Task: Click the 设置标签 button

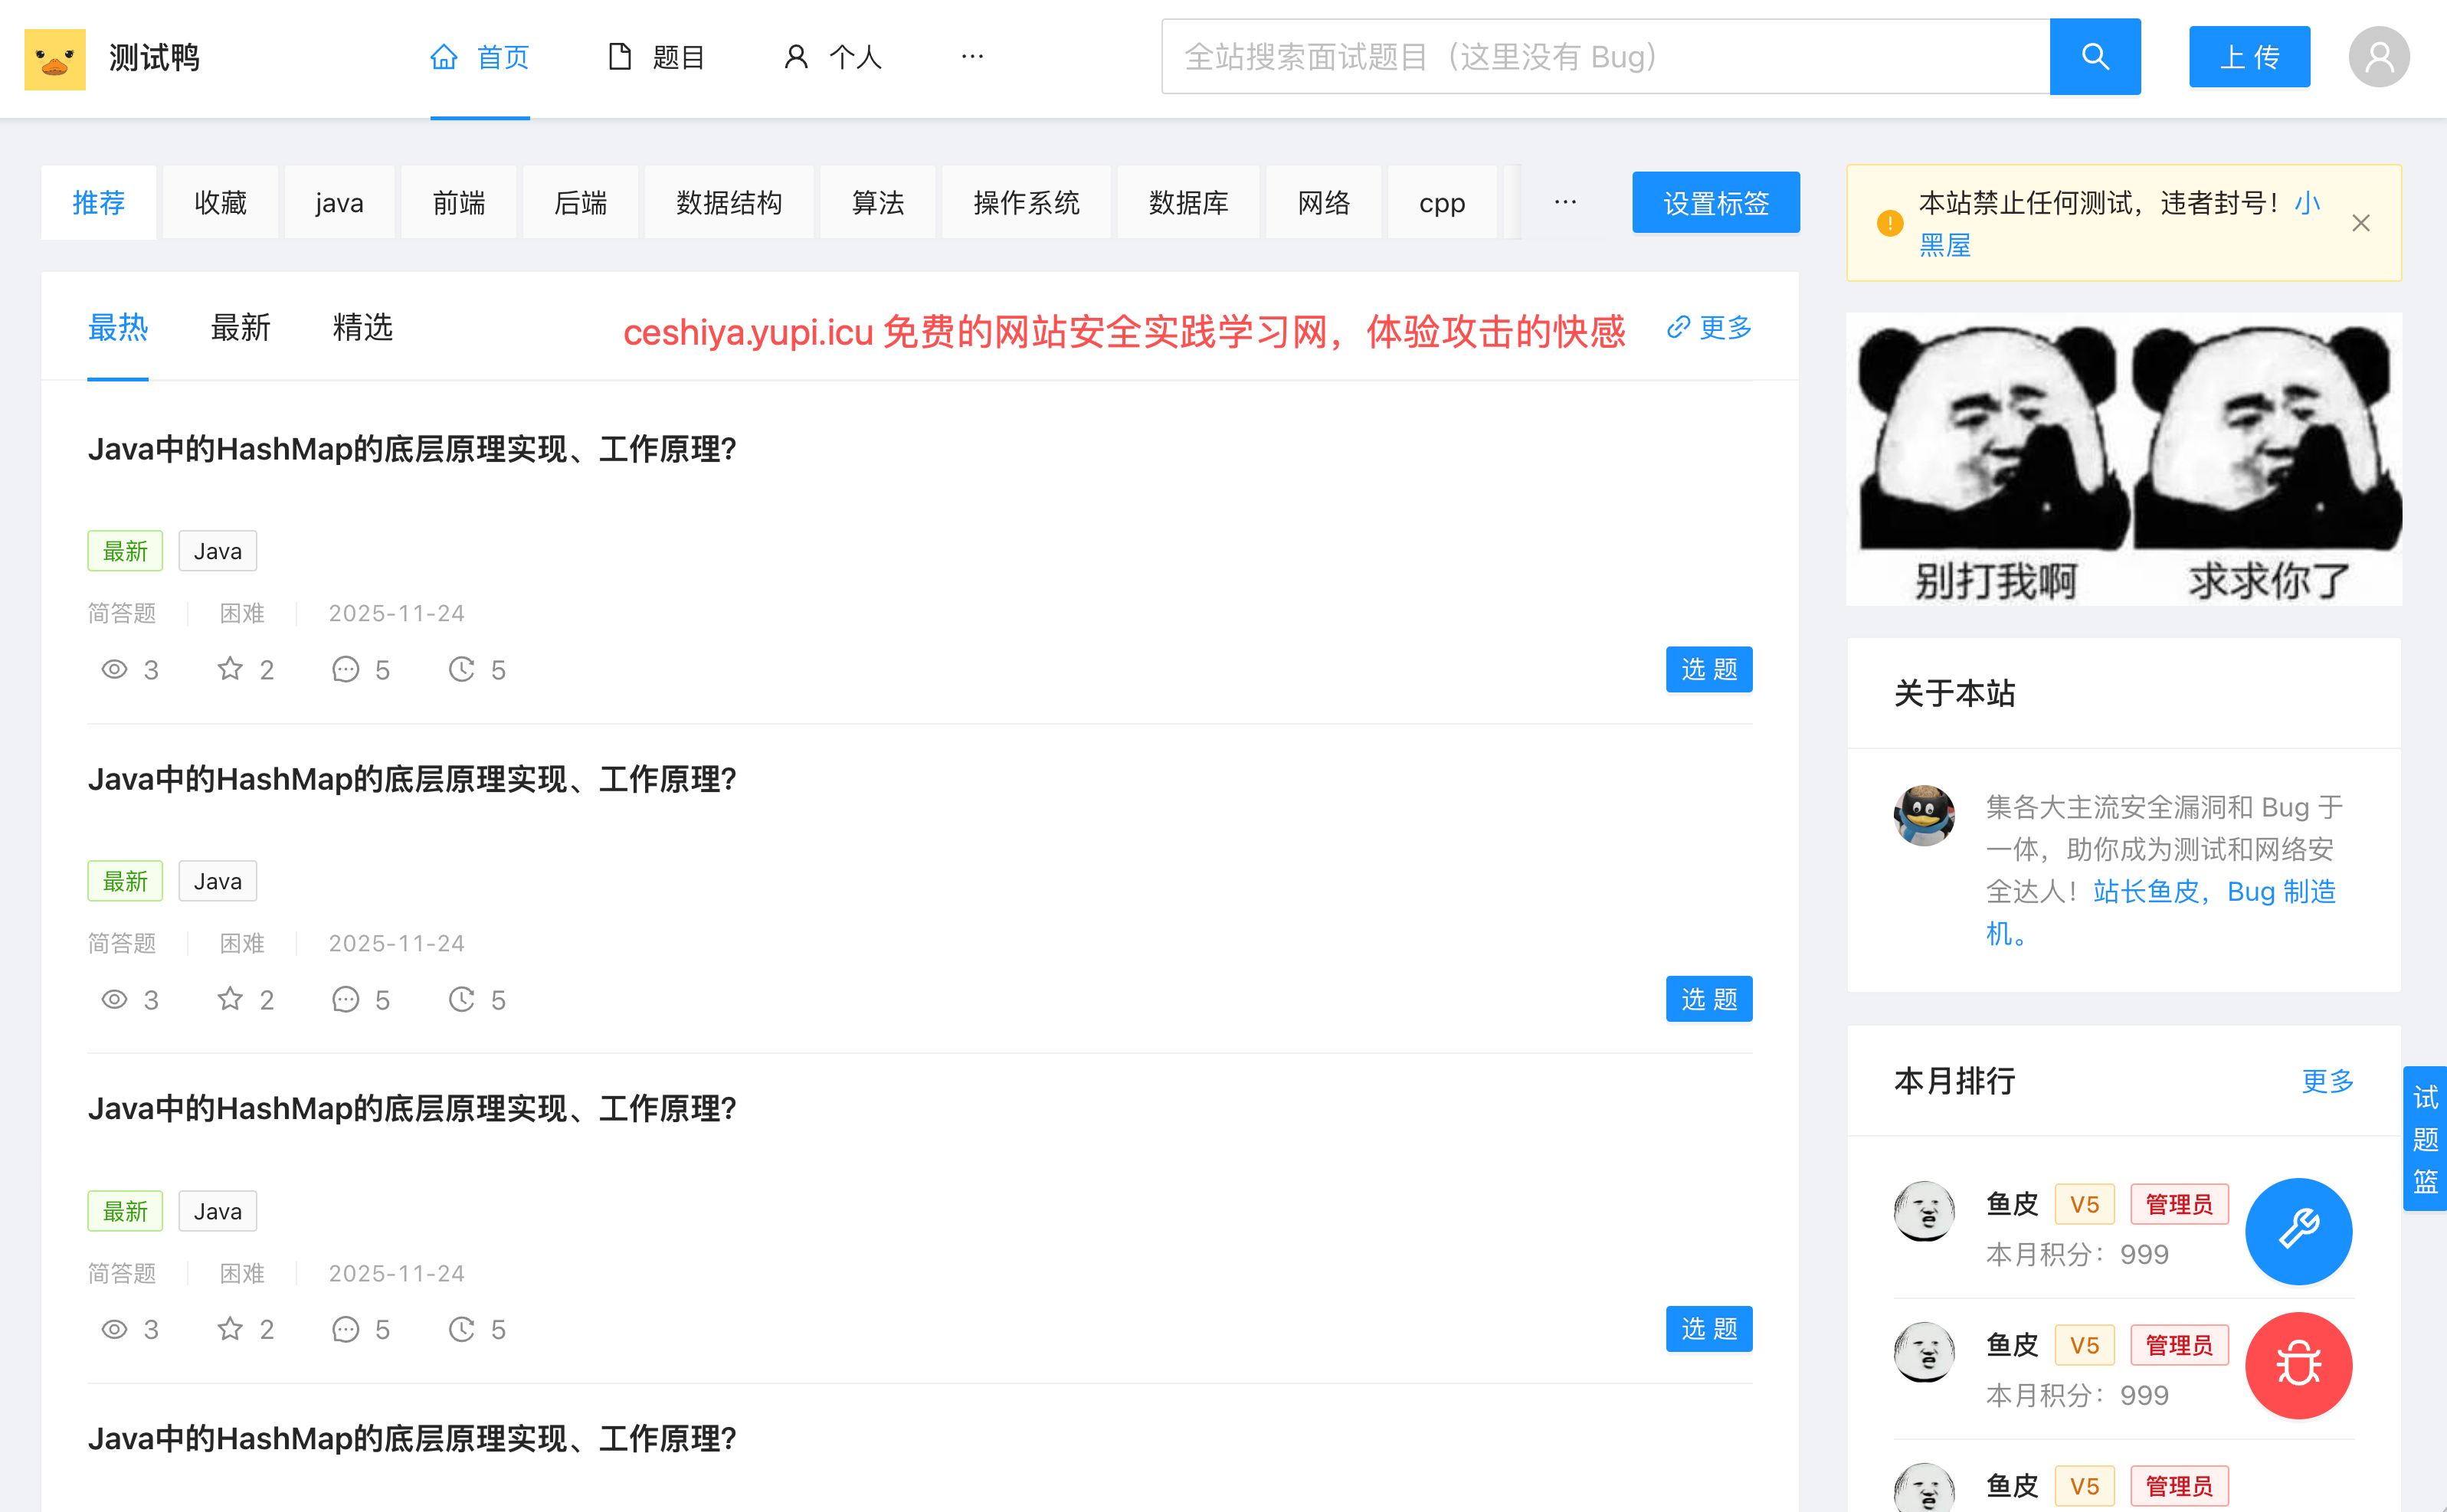Action: tap(1715, 203)
